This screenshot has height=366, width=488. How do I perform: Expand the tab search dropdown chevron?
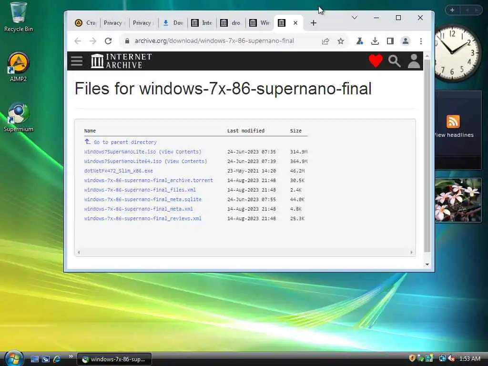355,18
